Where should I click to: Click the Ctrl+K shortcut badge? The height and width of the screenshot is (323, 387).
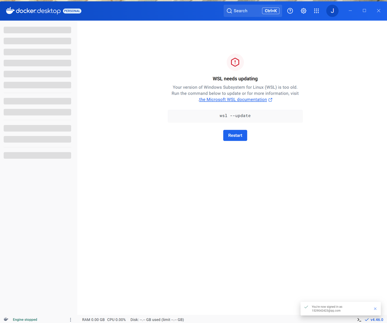(x=271, y=11)
